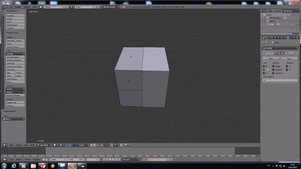
Task: Click the Remove Doubles button
Action: pos(15,95)
